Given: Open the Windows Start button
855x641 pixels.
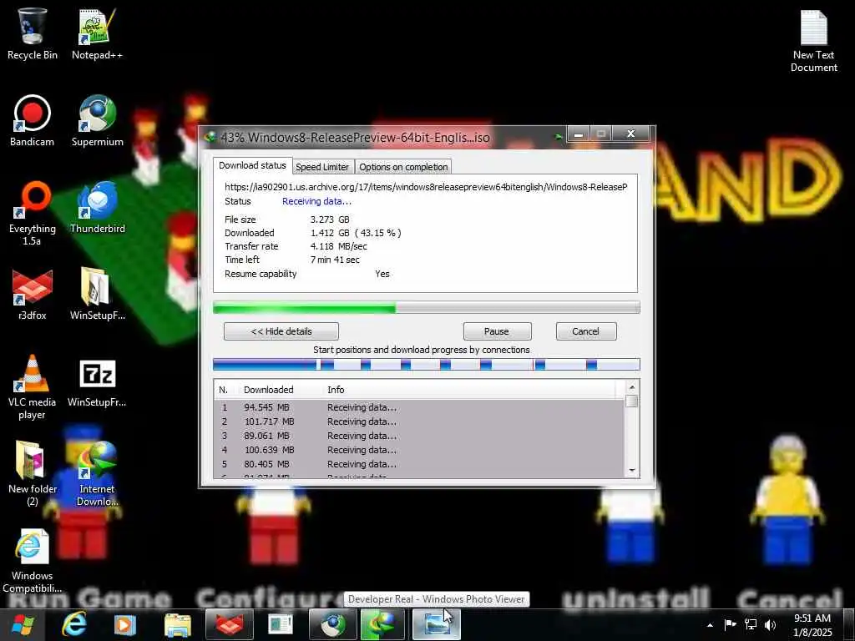Looking at the screenshot, I should (23, 624).
